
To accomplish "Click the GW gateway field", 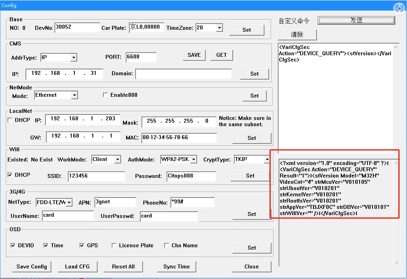I will tap(83, 136).
